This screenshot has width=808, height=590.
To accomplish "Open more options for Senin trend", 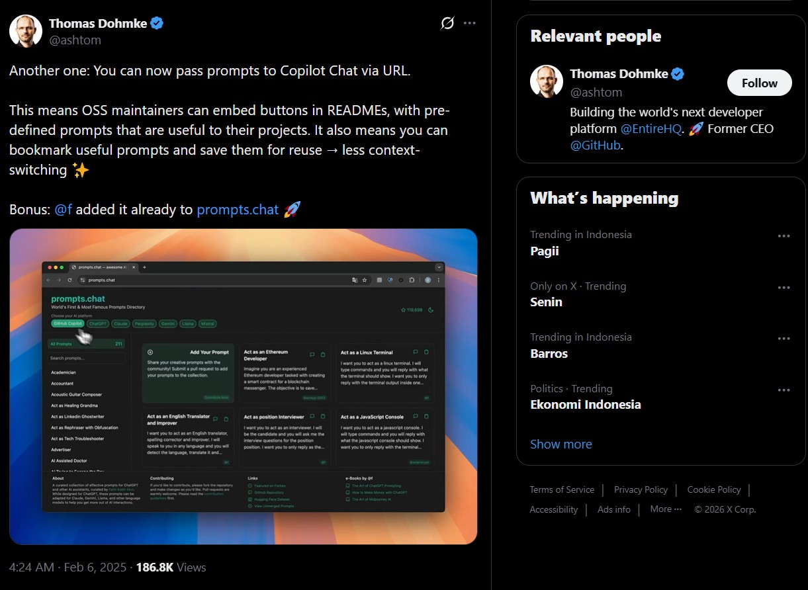I will (784, 288).
